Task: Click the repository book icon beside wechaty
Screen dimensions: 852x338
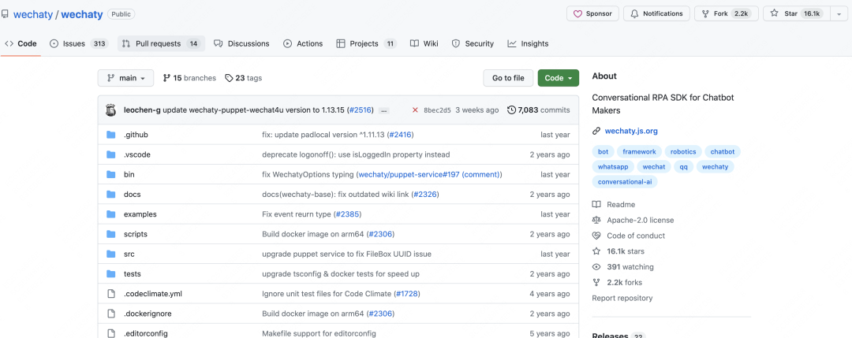Action: pos(6,14)
